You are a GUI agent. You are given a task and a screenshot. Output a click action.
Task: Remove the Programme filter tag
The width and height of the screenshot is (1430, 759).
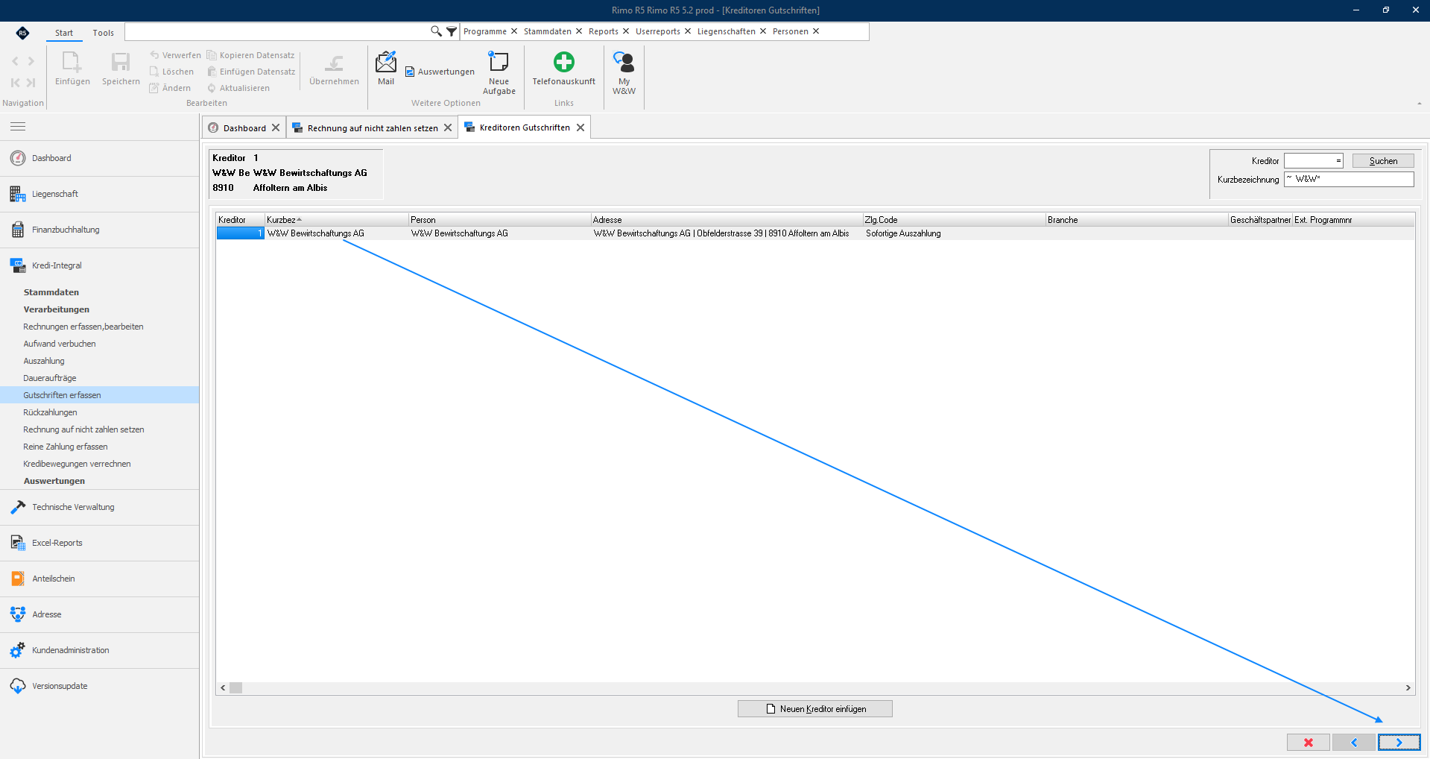(x=514, y=31)
